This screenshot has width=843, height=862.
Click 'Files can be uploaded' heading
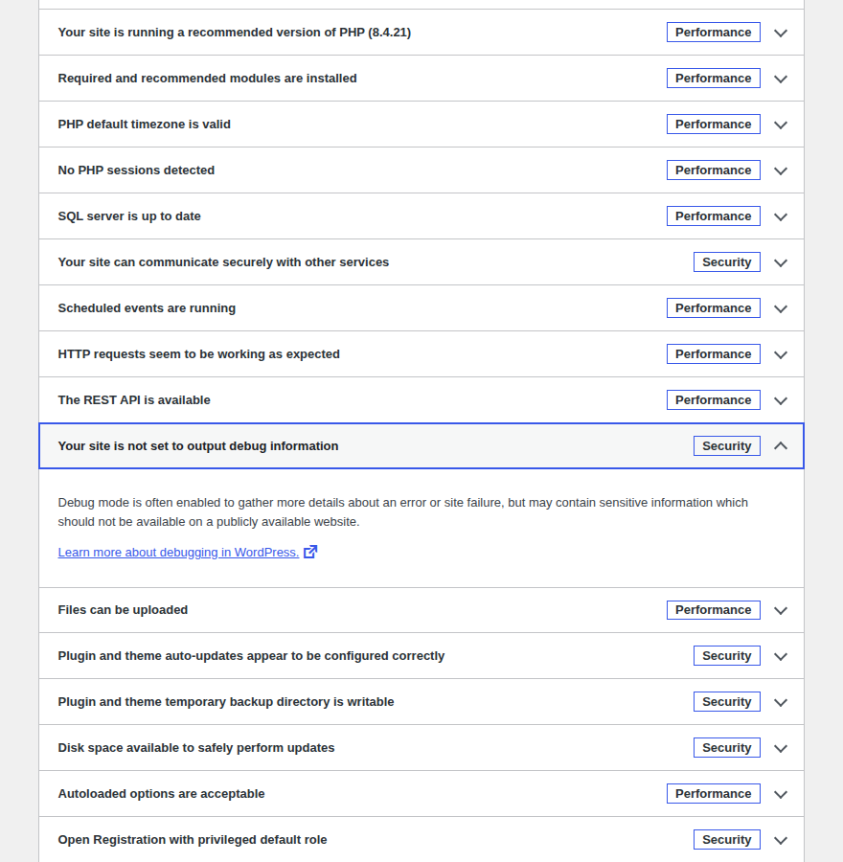123,610
